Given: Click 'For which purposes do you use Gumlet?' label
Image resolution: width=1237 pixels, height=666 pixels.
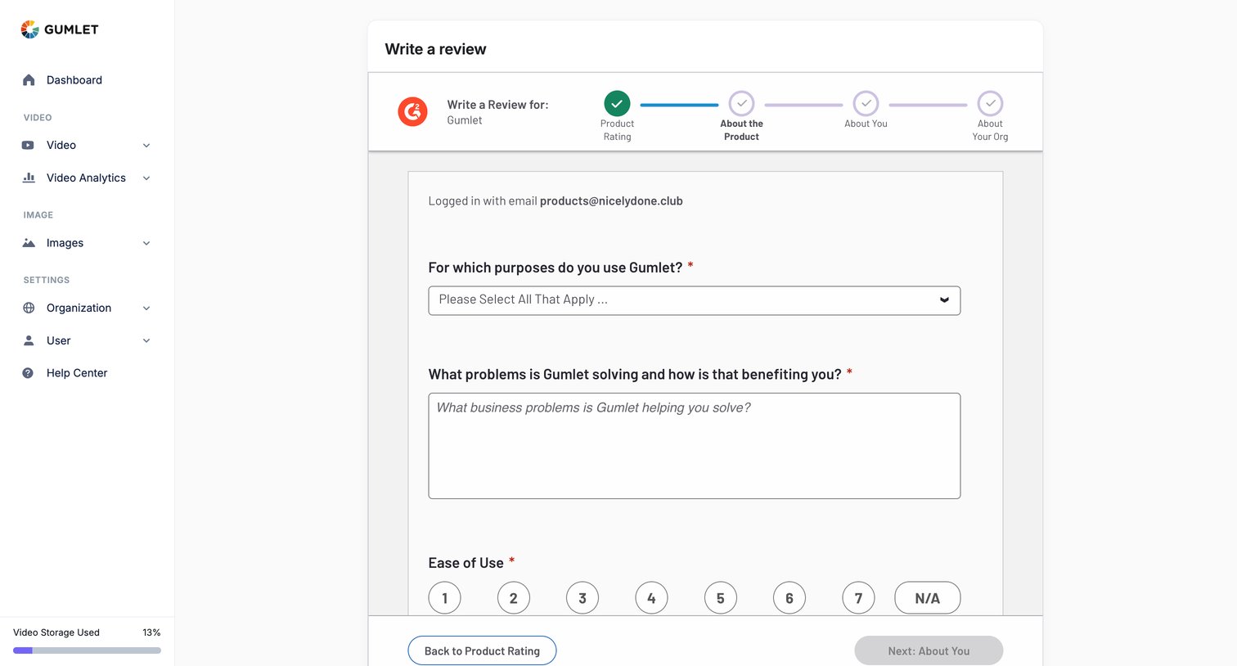Looking at the screenshot, I should tap(556, 268).
